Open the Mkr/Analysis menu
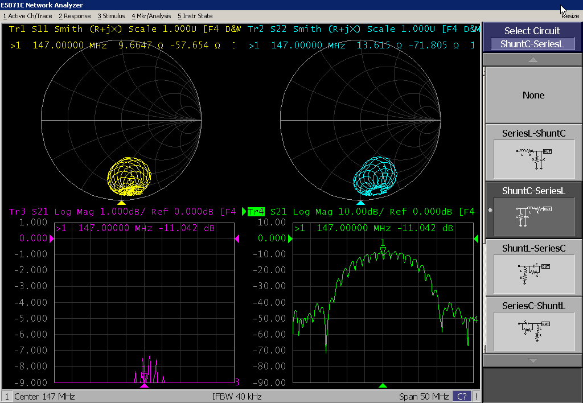583x403 pixels. pyautogui.click(x=151, y=16)
